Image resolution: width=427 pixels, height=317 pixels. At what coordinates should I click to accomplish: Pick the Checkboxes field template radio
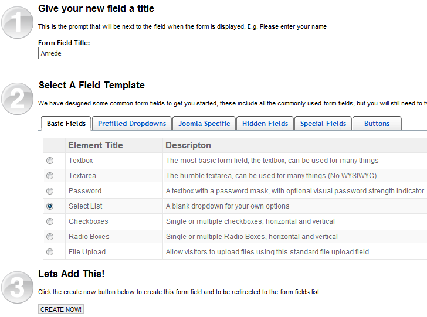(x=50, y=221)
